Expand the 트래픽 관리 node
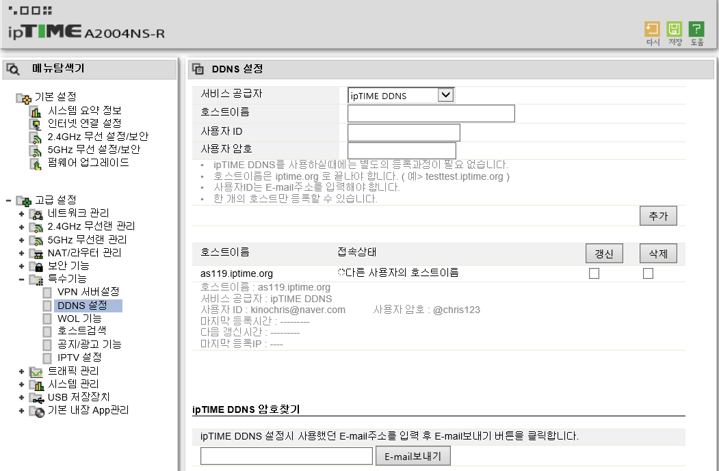Viewport: 719px width, 471px height. tap(21, 372)
